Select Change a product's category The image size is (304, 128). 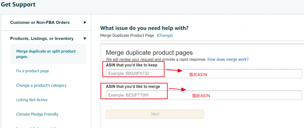coord(41,85)
